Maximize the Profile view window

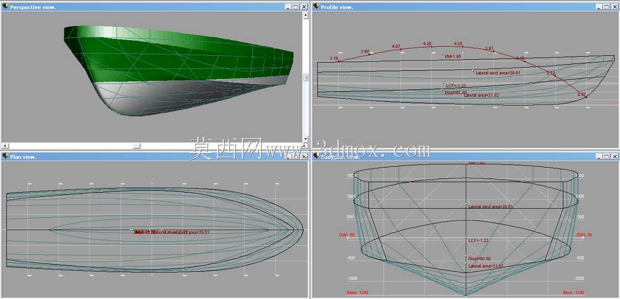[x=607, y=7]
